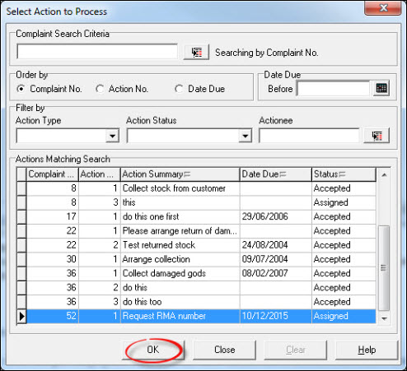Click the Close button at the bottom
Viewport: 407px width, 371px height.
[224, 350]
